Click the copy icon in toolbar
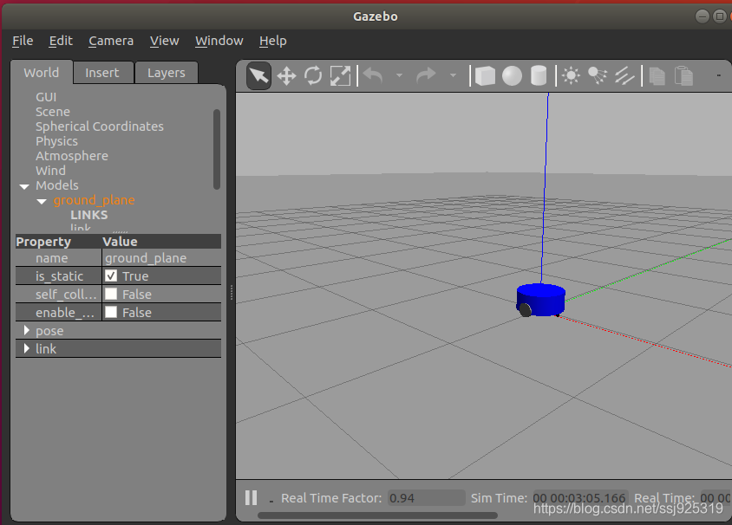Viewport: 732px width, 525px height. tap(657, 76)
